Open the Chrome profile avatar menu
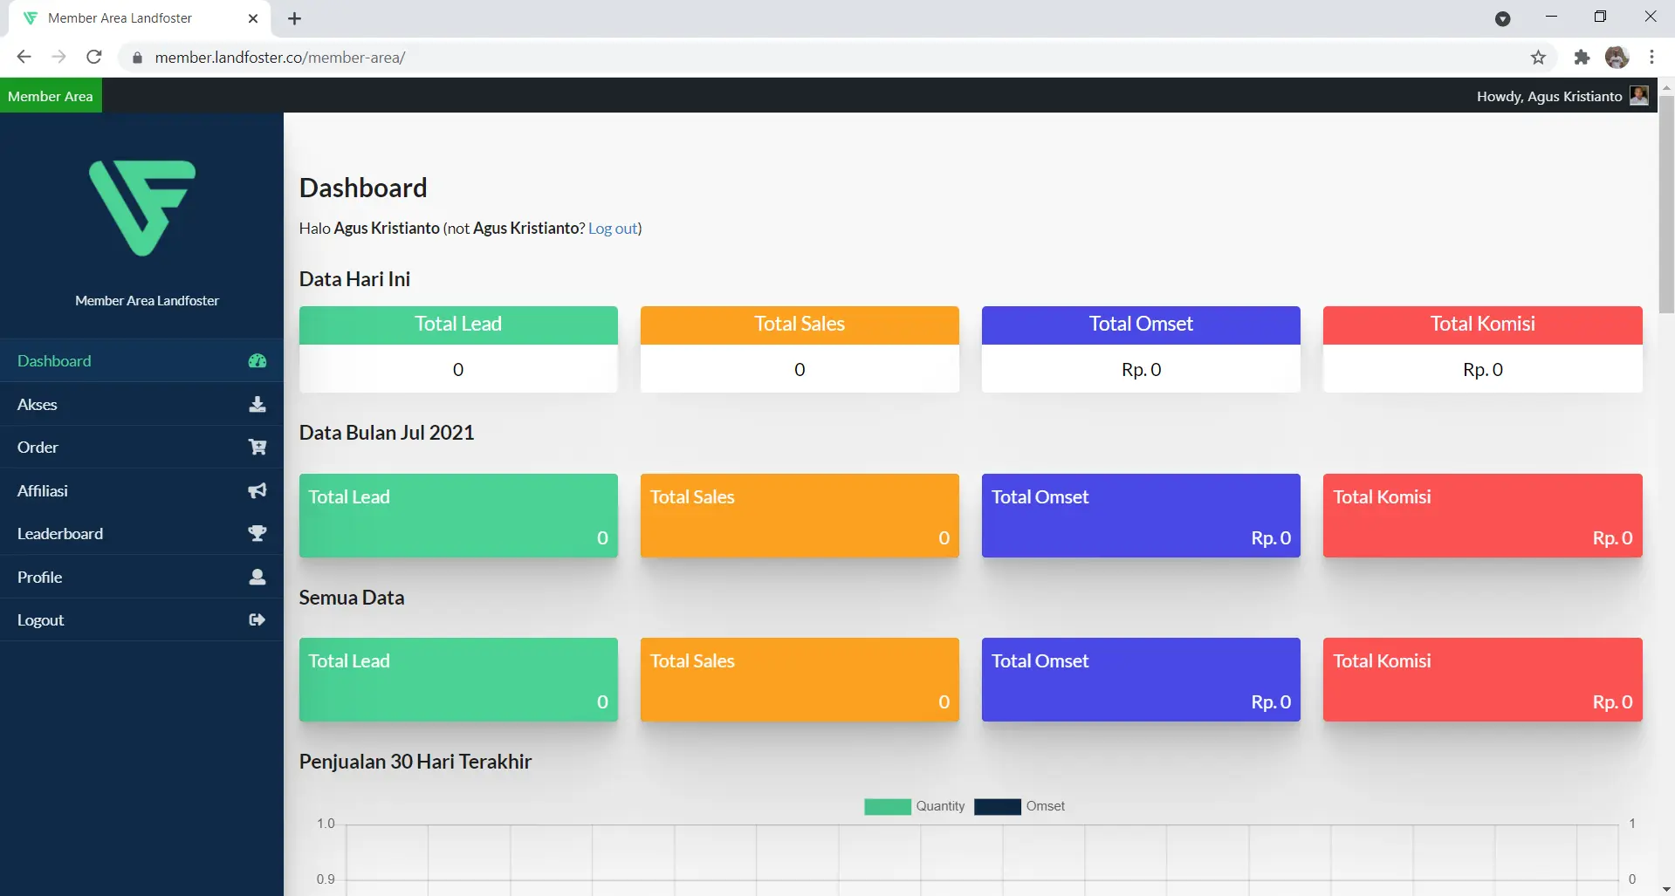Image resolution: width=1675 pixels, height=896 pixels. click(x=1617, y=58)
